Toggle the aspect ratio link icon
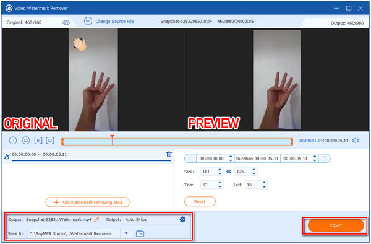Viewport: 371px width, 244px height. 229,172
